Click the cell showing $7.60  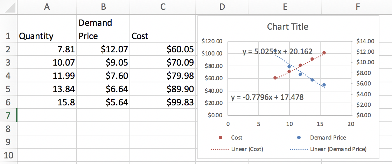point(103,76)
